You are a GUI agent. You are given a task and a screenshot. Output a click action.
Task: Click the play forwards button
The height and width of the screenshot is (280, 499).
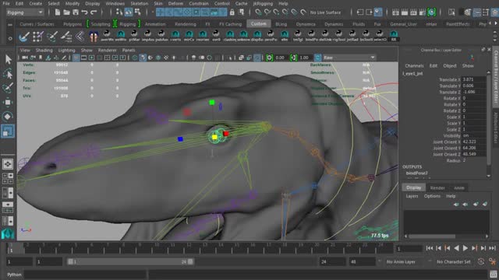[465, 248]
